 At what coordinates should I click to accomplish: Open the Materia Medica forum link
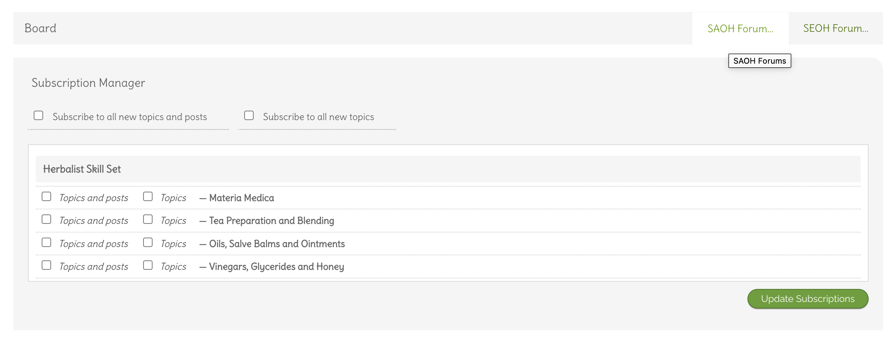241,198
